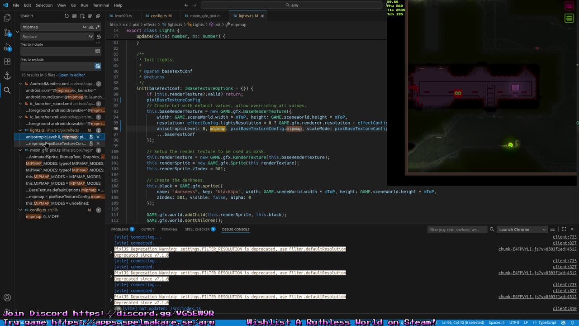Open the Selection menu
Viewport: 579px width, 326px height.
tap(44, 5)
